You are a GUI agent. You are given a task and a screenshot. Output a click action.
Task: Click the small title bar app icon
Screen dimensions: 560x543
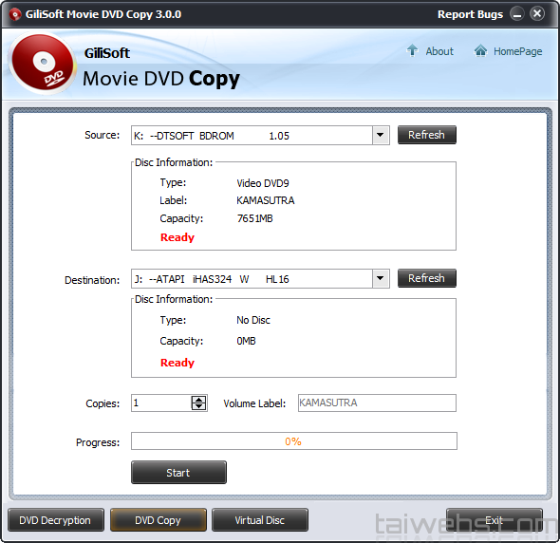click(14, 14)
